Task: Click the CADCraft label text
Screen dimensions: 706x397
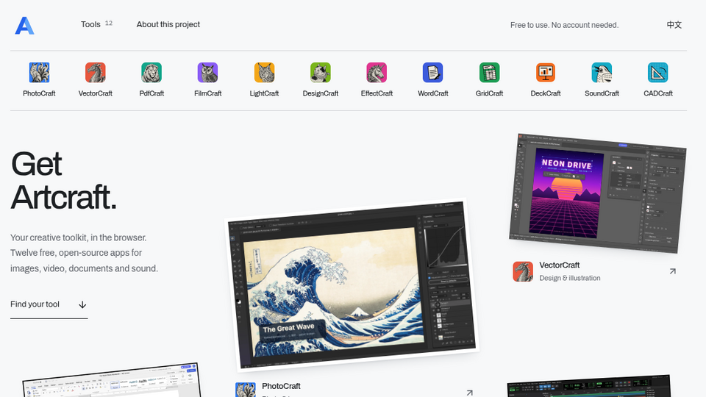Action: pos(658,93)
